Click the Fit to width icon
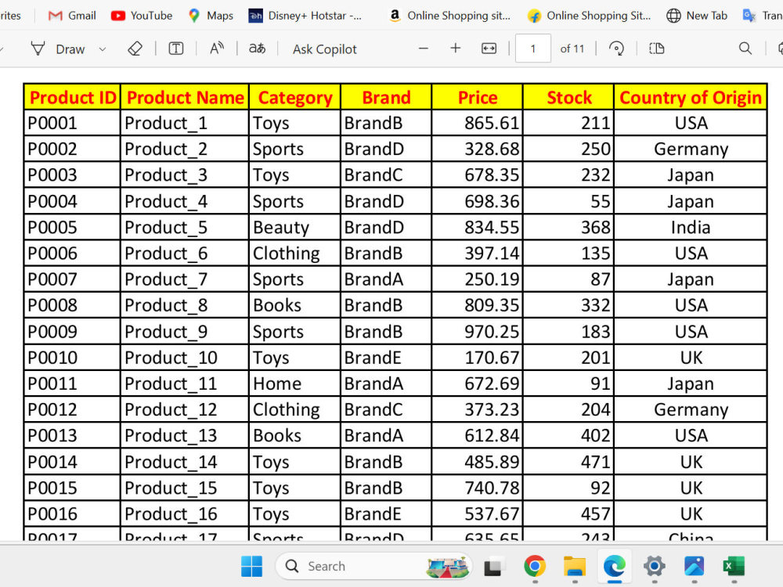Image resolution: width=783 pixels, height=587 pixels. click(x=489, y=49)
